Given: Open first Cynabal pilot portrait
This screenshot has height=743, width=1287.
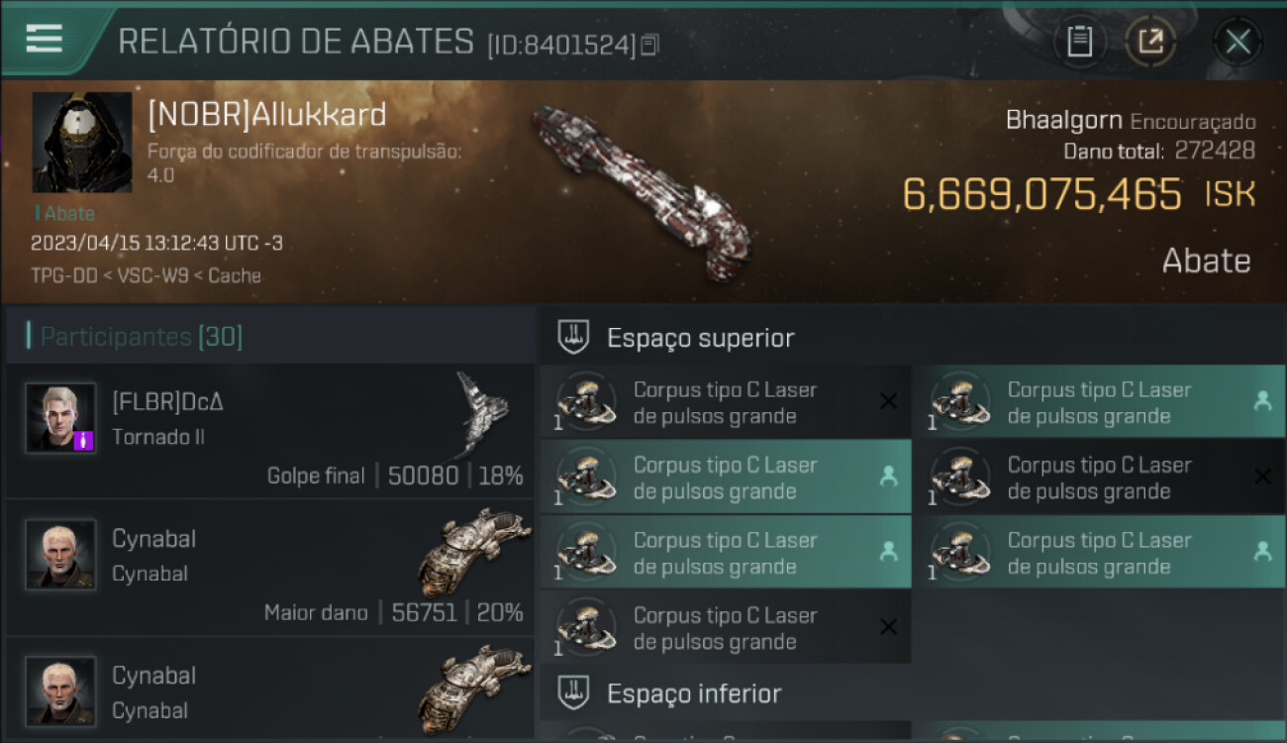Looking at the screenshot, I should pyautogui.click(x=60, y=554).
